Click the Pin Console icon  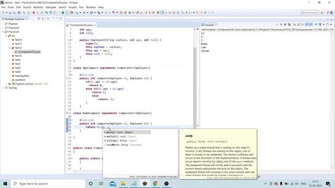pyautogui.click(x=316, y=25)
